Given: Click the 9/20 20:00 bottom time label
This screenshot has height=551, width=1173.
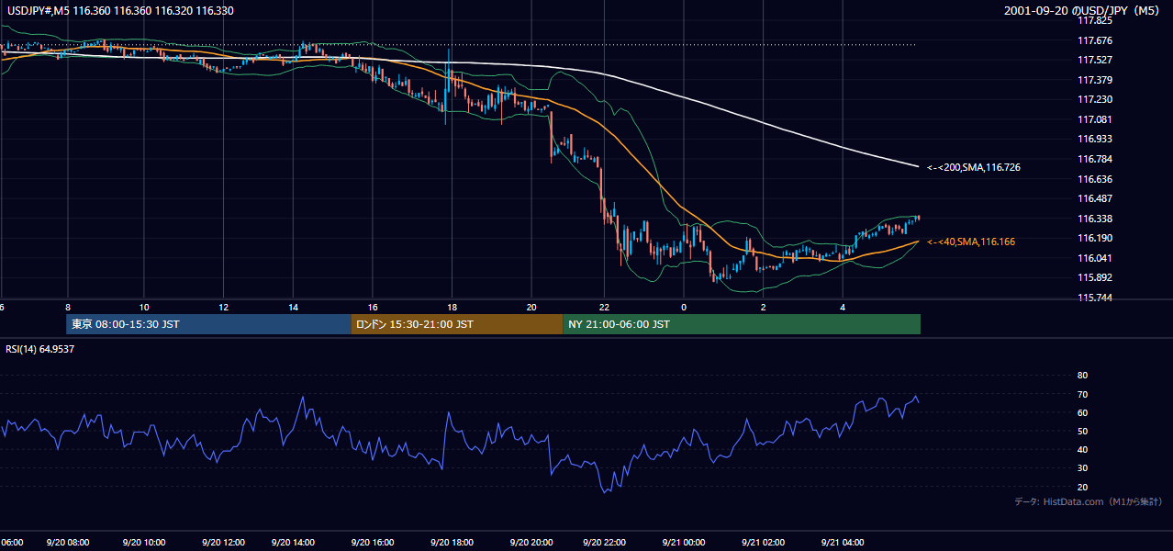Looking at the screenshot, I should point(531,543).
